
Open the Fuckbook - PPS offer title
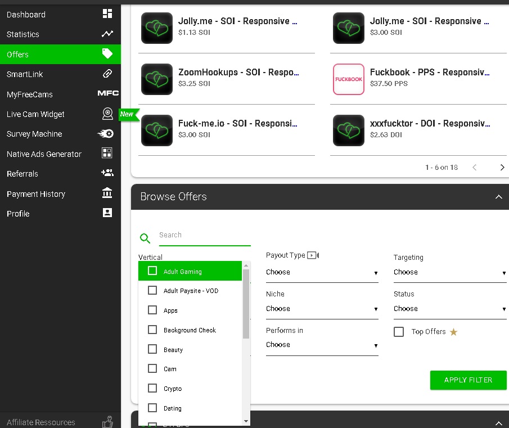click(430, 72)
